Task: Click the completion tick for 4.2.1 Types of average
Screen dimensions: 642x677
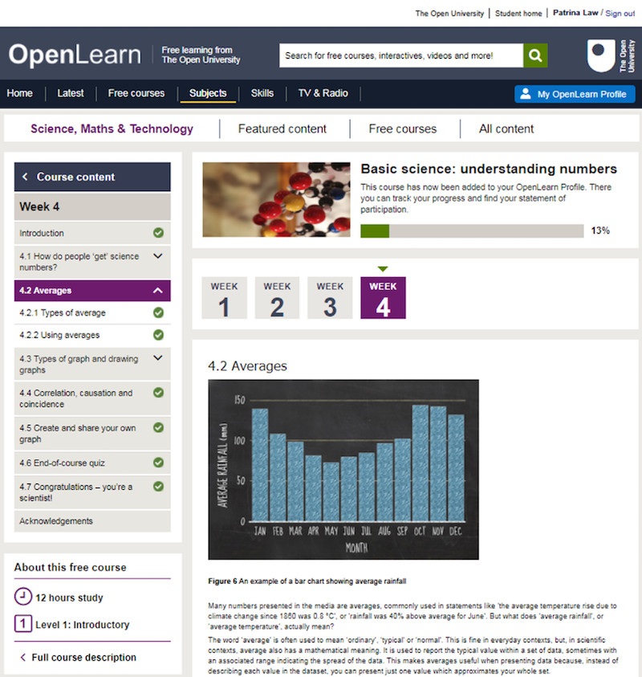Action: [x=158, y=313]
